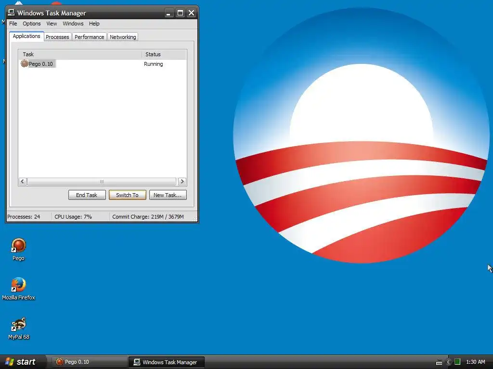Image resolution: width=493 pixels, height=369 pixels.
Task: Open the File menu
Action: point(13,24)
